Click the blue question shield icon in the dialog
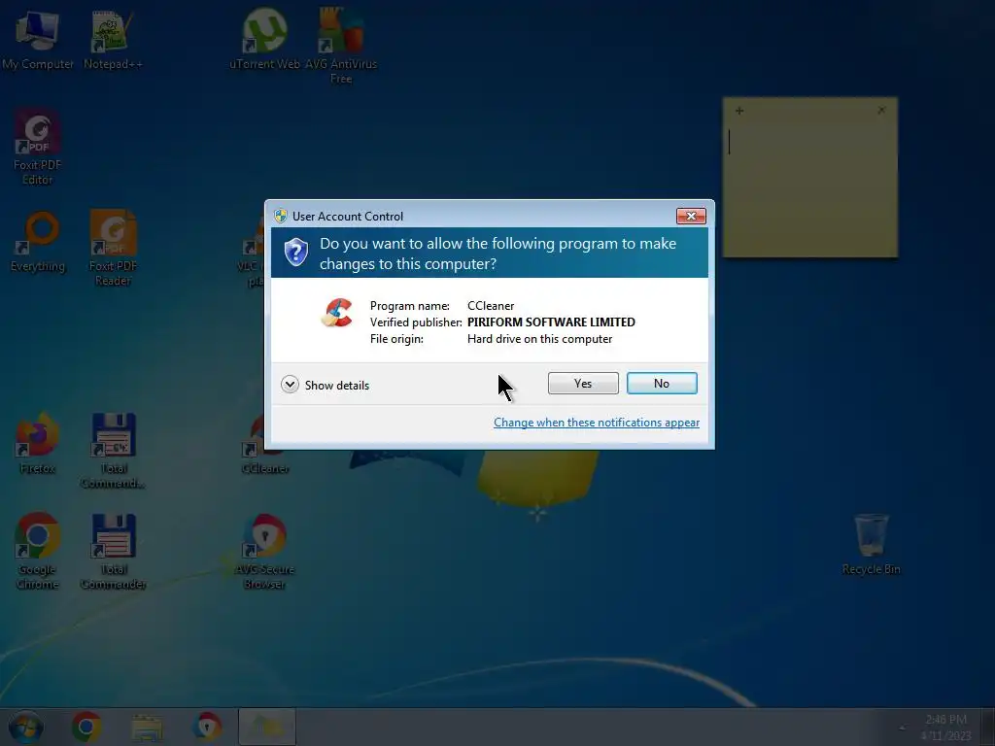The height and width of the screenshot is (746, 995). click(x=295, y=253)
